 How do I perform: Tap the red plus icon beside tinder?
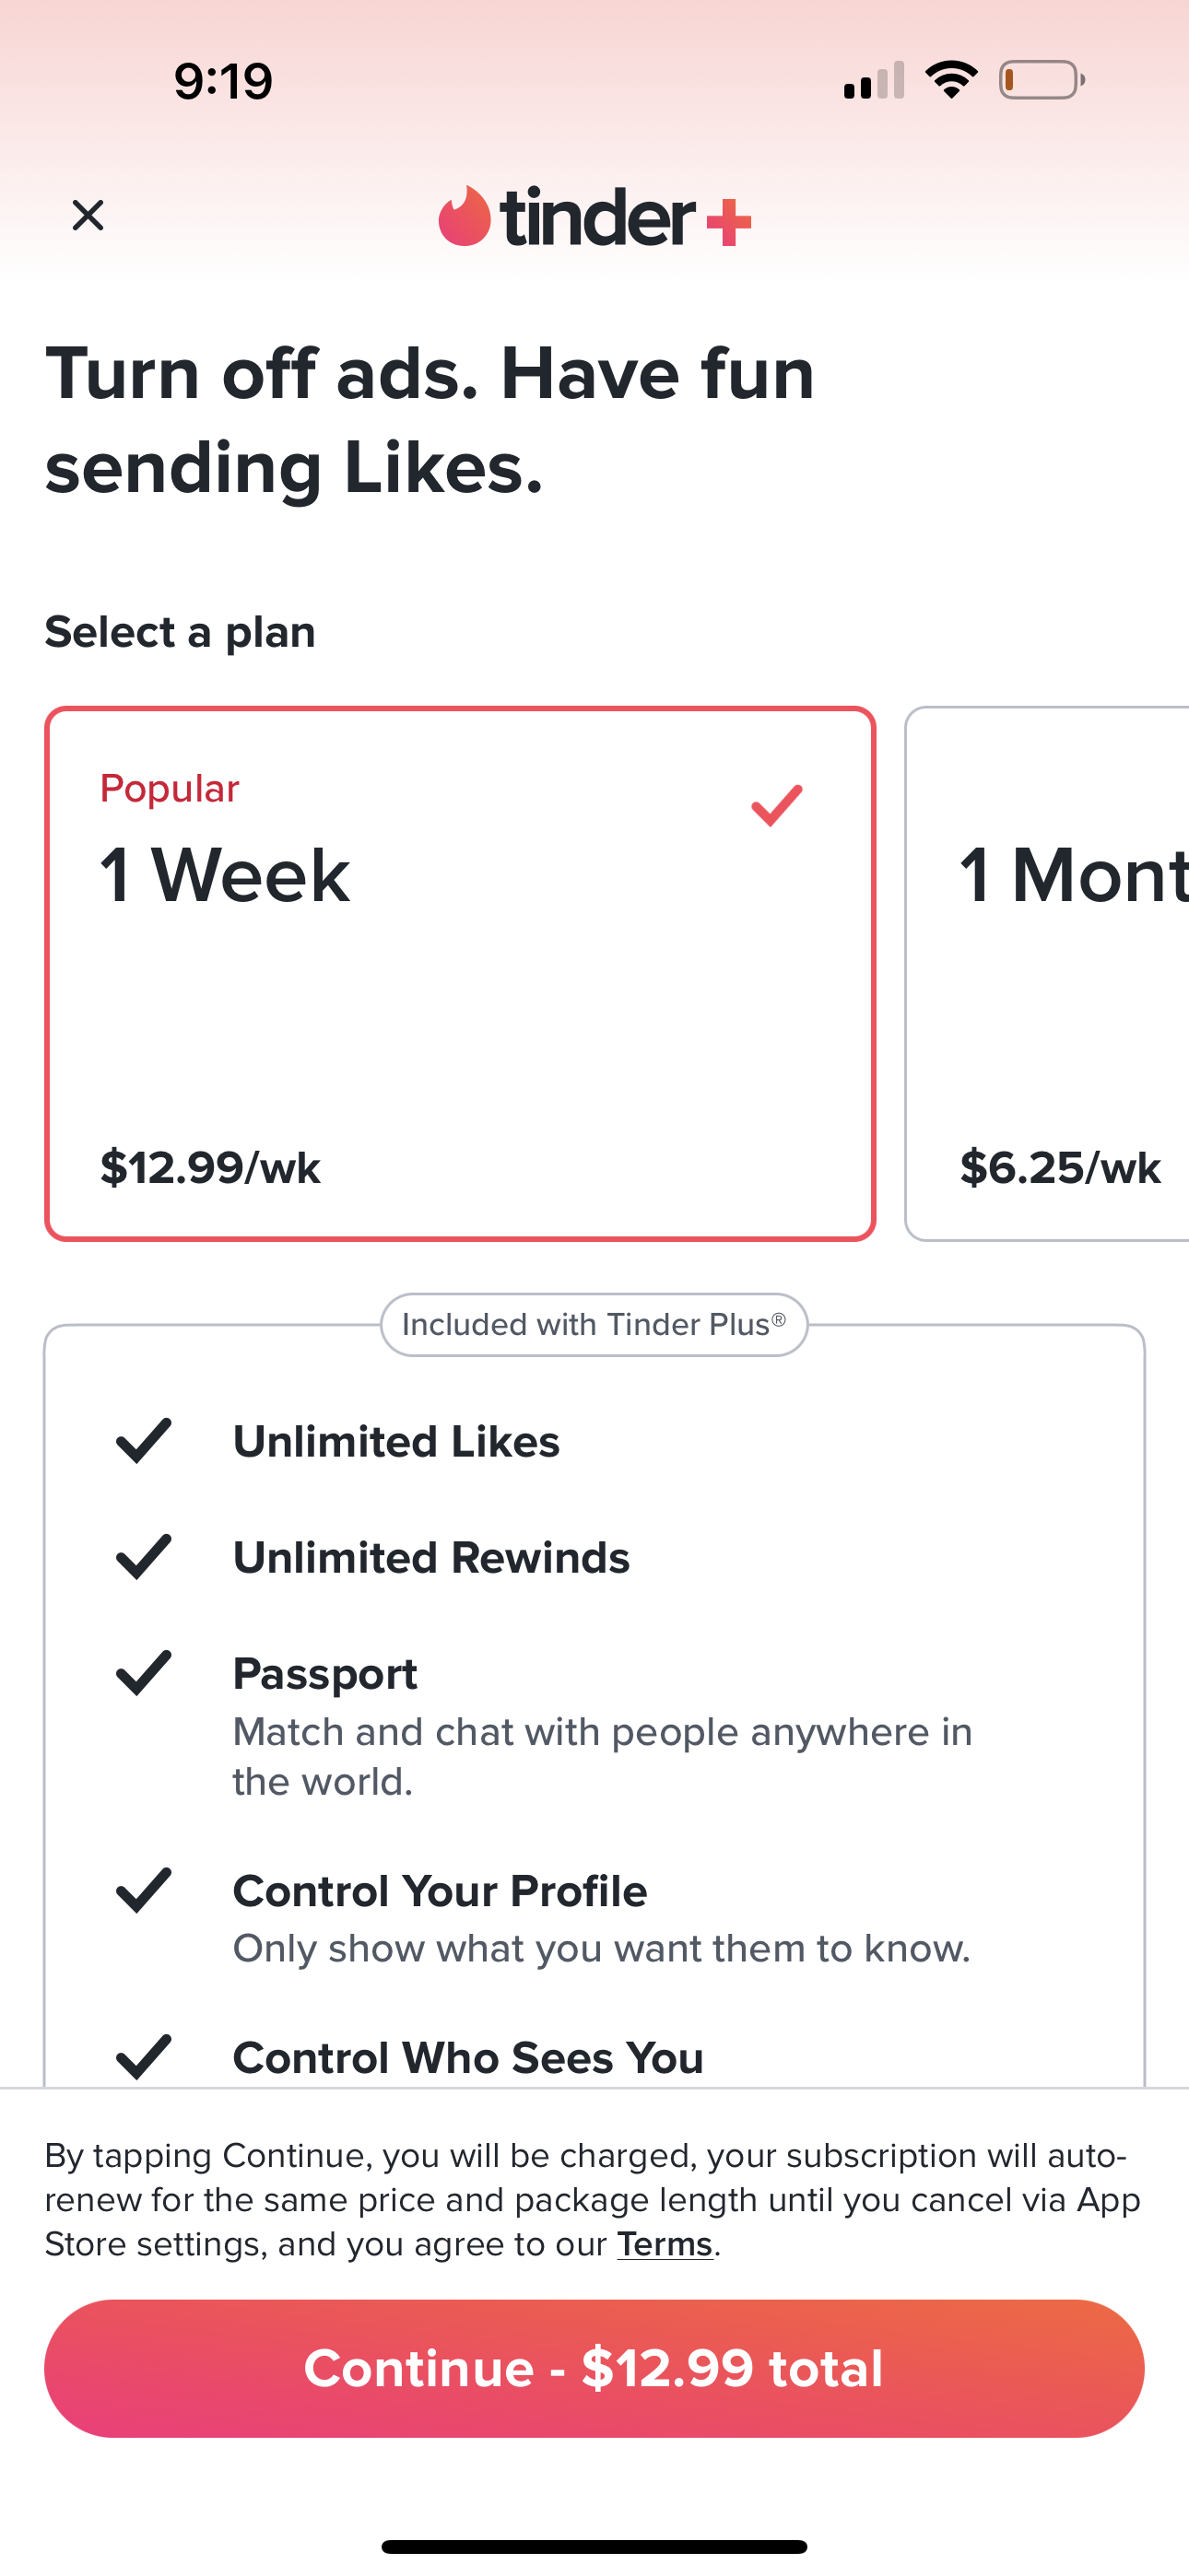point(729,222)
